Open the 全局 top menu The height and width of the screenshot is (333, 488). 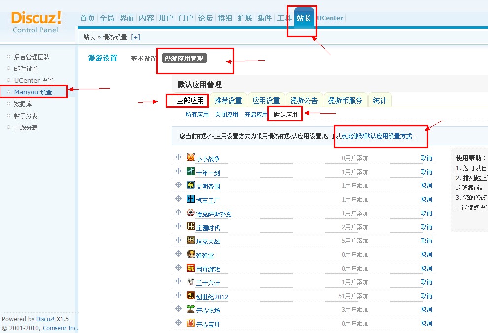[x=107, y=18]
